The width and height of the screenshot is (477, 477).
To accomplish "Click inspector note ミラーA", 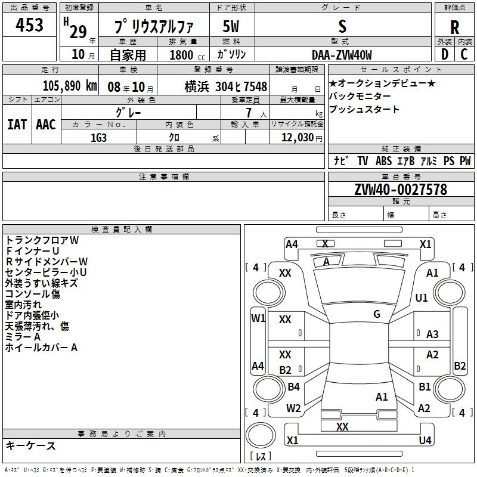I will coord(23,337).
